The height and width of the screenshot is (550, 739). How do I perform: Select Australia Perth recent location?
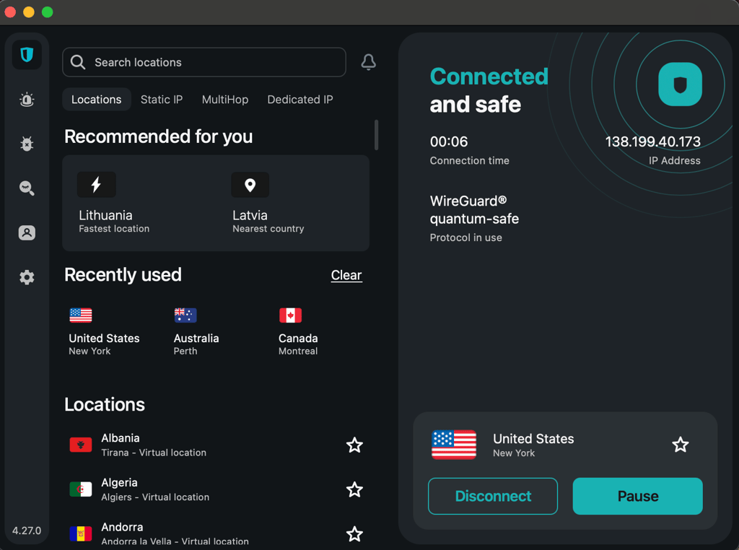[x=196, y=332]
